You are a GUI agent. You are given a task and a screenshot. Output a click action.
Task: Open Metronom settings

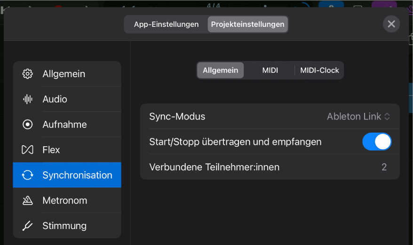(67, 200)
